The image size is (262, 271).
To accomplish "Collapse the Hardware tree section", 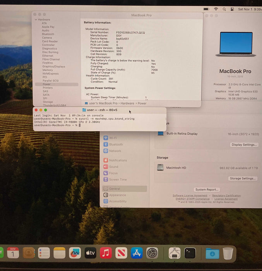I will (x=36, y=19).
